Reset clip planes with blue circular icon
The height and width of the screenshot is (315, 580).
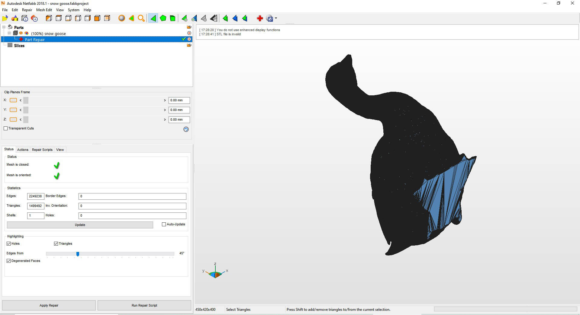click(186, 129)
